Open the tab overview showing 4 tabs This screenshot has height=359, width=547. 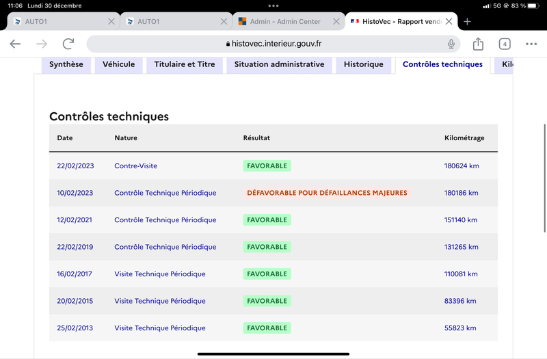coord(505,44)
